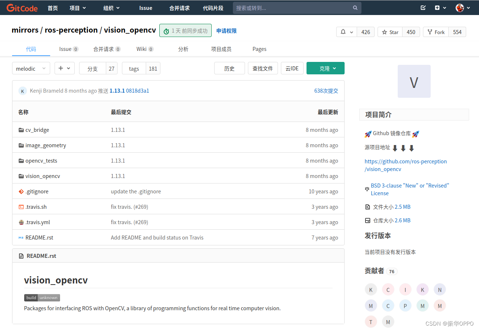
Task: Click contributor avatar T
Action: tap(371, 322)
